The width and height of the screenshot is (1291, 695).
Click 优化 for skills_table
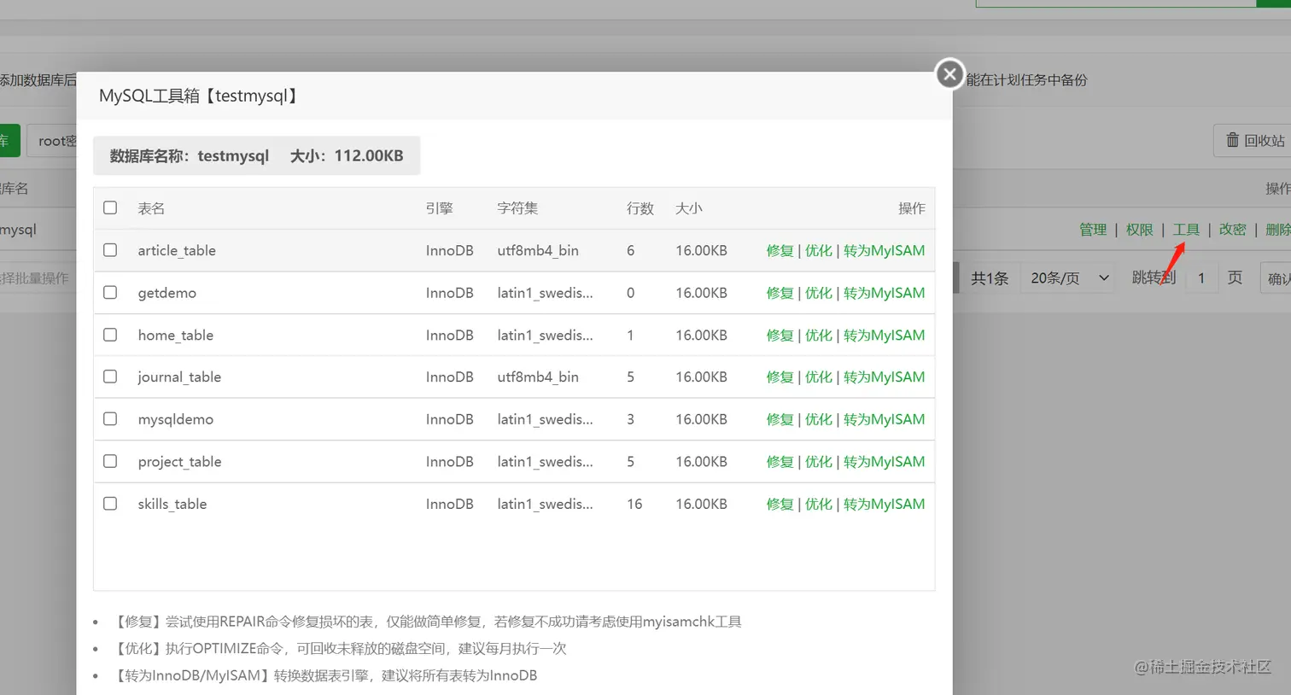818,504
